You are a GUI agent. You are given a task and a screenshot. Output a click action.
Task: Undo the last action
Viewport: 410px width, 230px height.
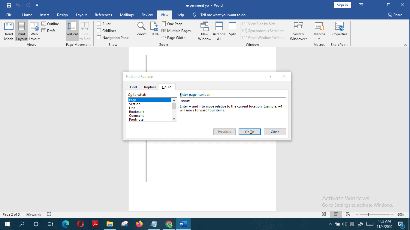tap(18, 5)
